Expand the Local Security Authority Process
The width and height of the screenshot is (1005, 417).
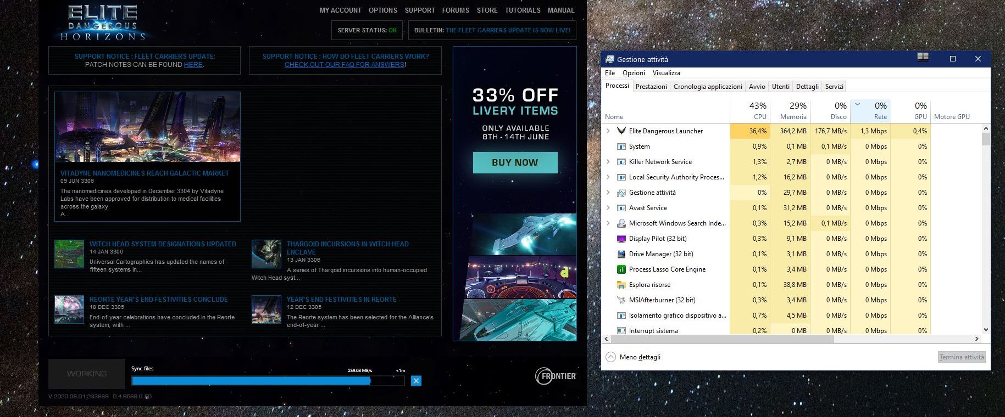click(608, 177)
